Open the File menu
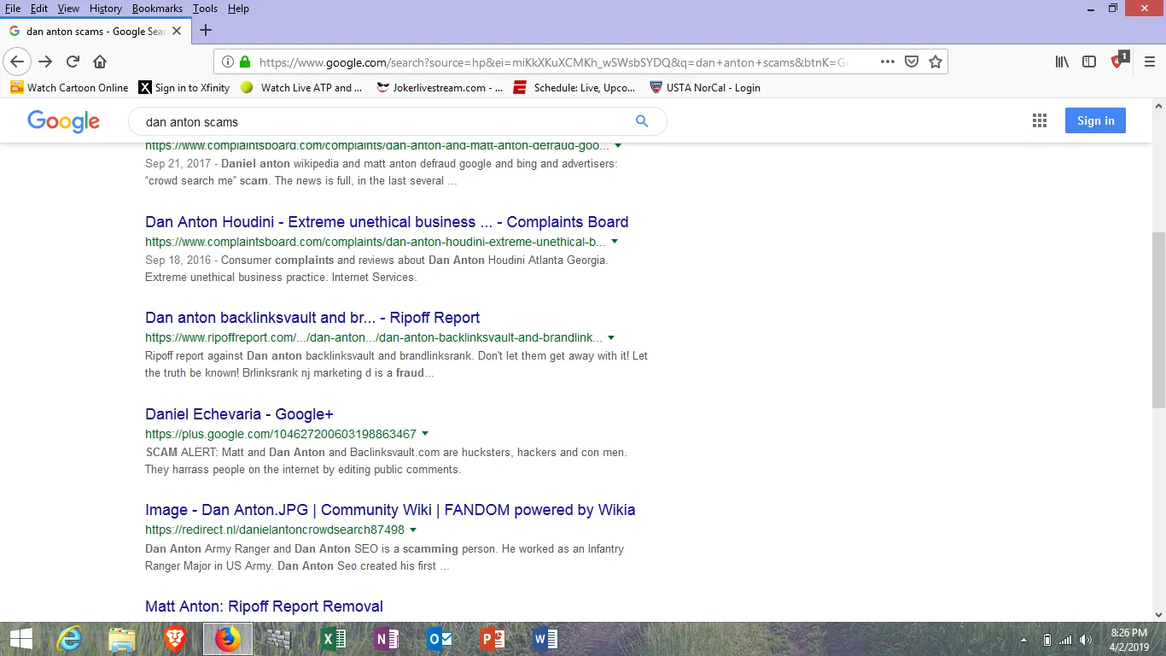This screenshot has width=1166, height=656. (x=13, y=9)
